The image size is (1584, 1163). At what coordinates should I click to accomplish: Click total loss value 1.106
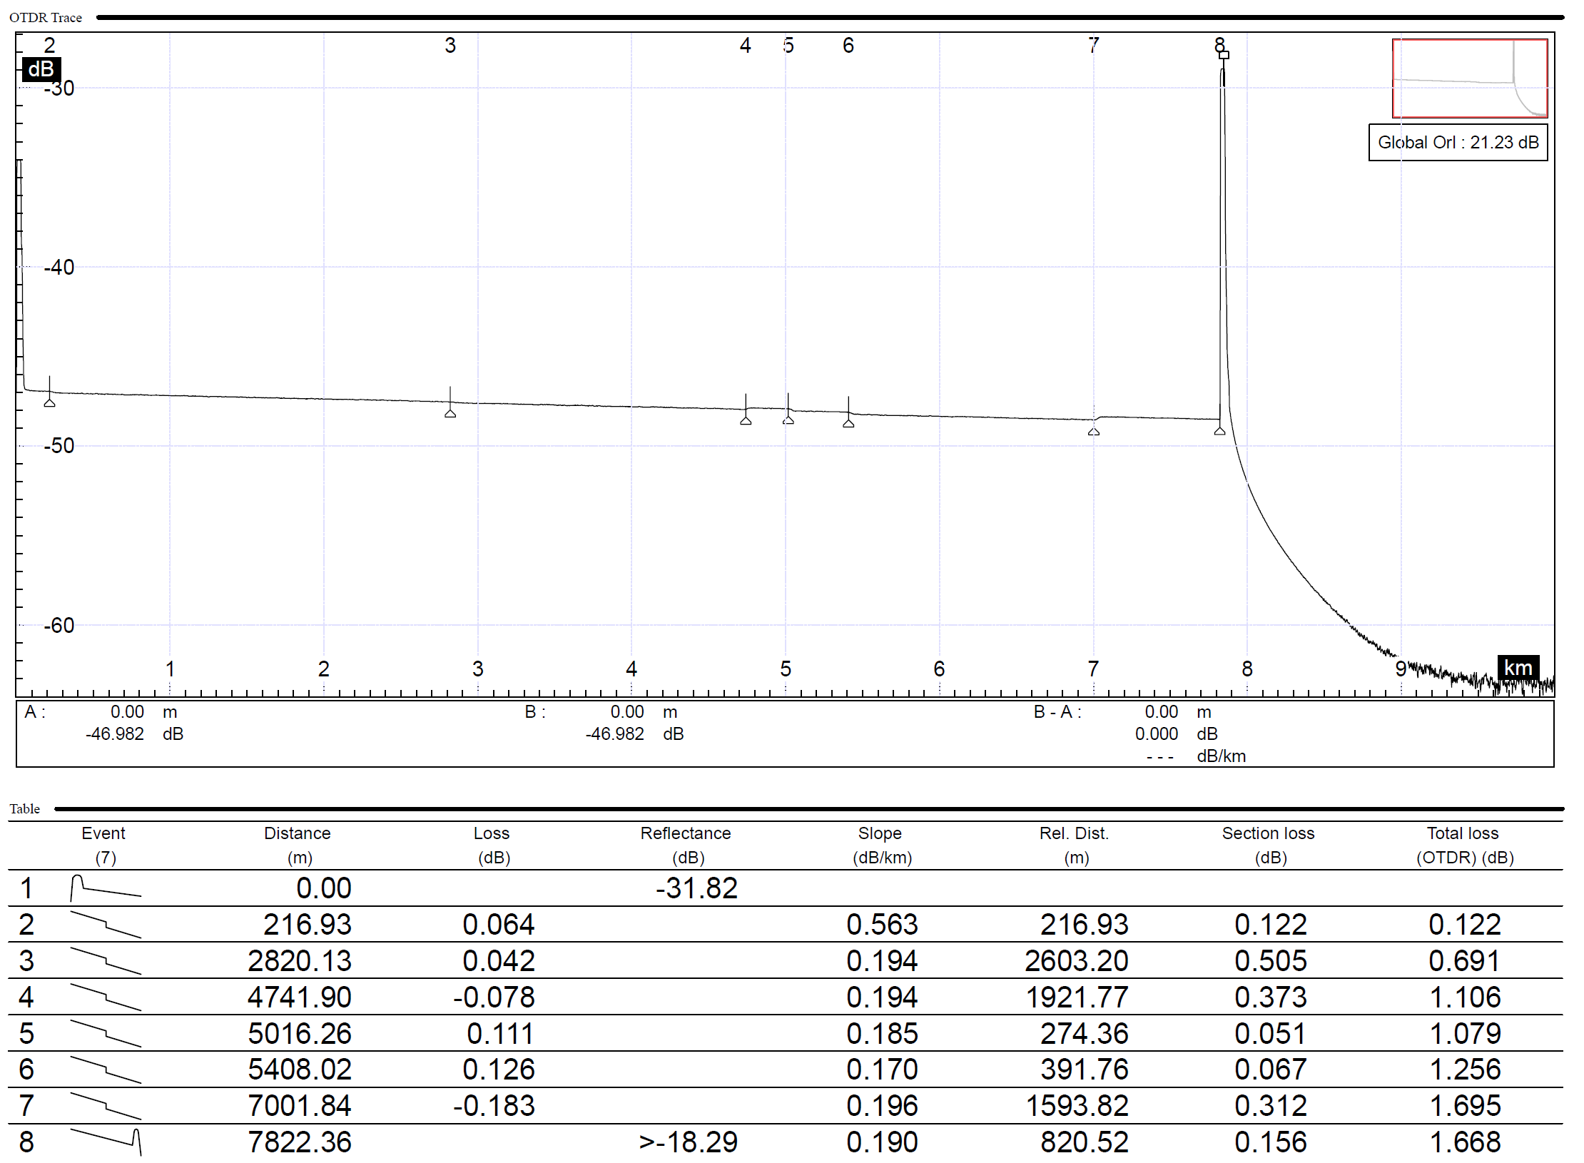point(1465,997)
